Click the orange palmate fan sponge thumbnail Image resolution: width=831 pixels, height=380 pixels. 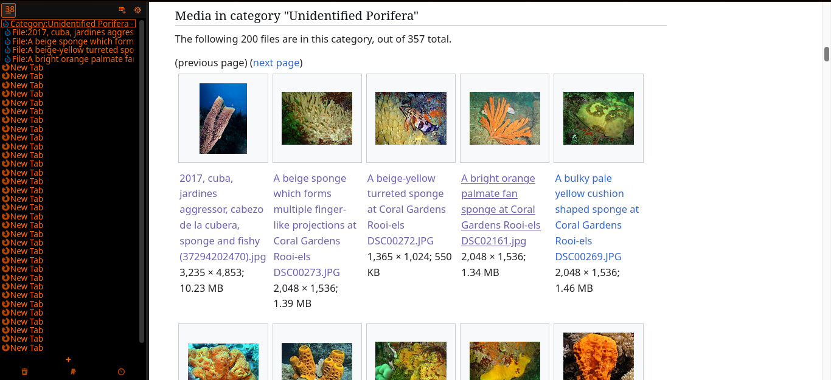click(x=504, y=118)
